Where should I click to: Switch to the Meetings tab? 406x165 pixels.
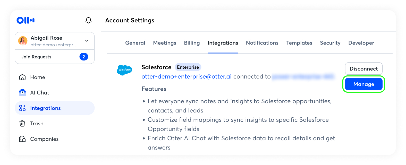[x=165, y=43]
